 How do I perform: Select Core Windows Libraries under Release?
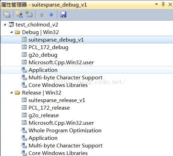pyautogui.click(x=58, y=153)
